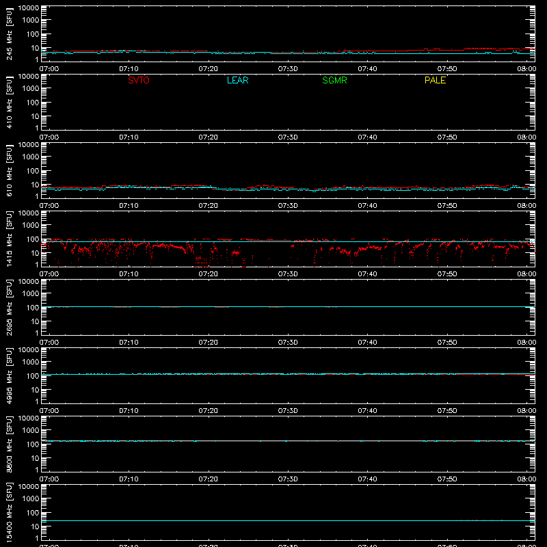Click the 07:00 time label under 1415 MHz panel
Viewport: 547px width, 547px height.
[x=49, y=274]
